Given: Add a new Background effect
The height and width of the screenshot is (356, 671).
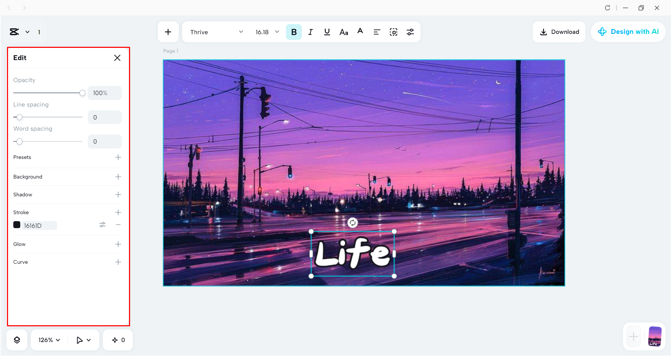Looking at the screenshot, I should click(x=118, y=176).
